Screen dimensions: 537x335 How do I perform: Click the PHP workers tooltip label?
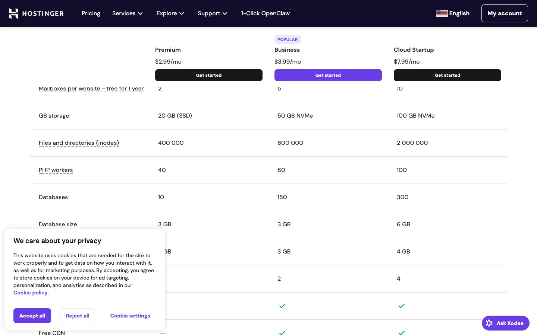pos(56,170)
